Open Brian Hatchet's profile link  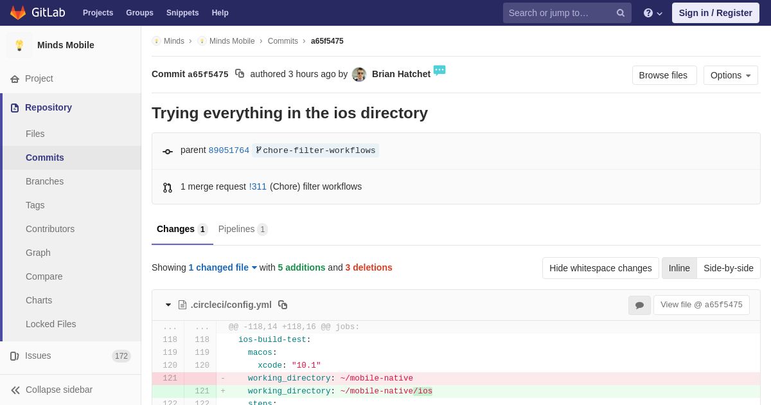click(401, 74)
